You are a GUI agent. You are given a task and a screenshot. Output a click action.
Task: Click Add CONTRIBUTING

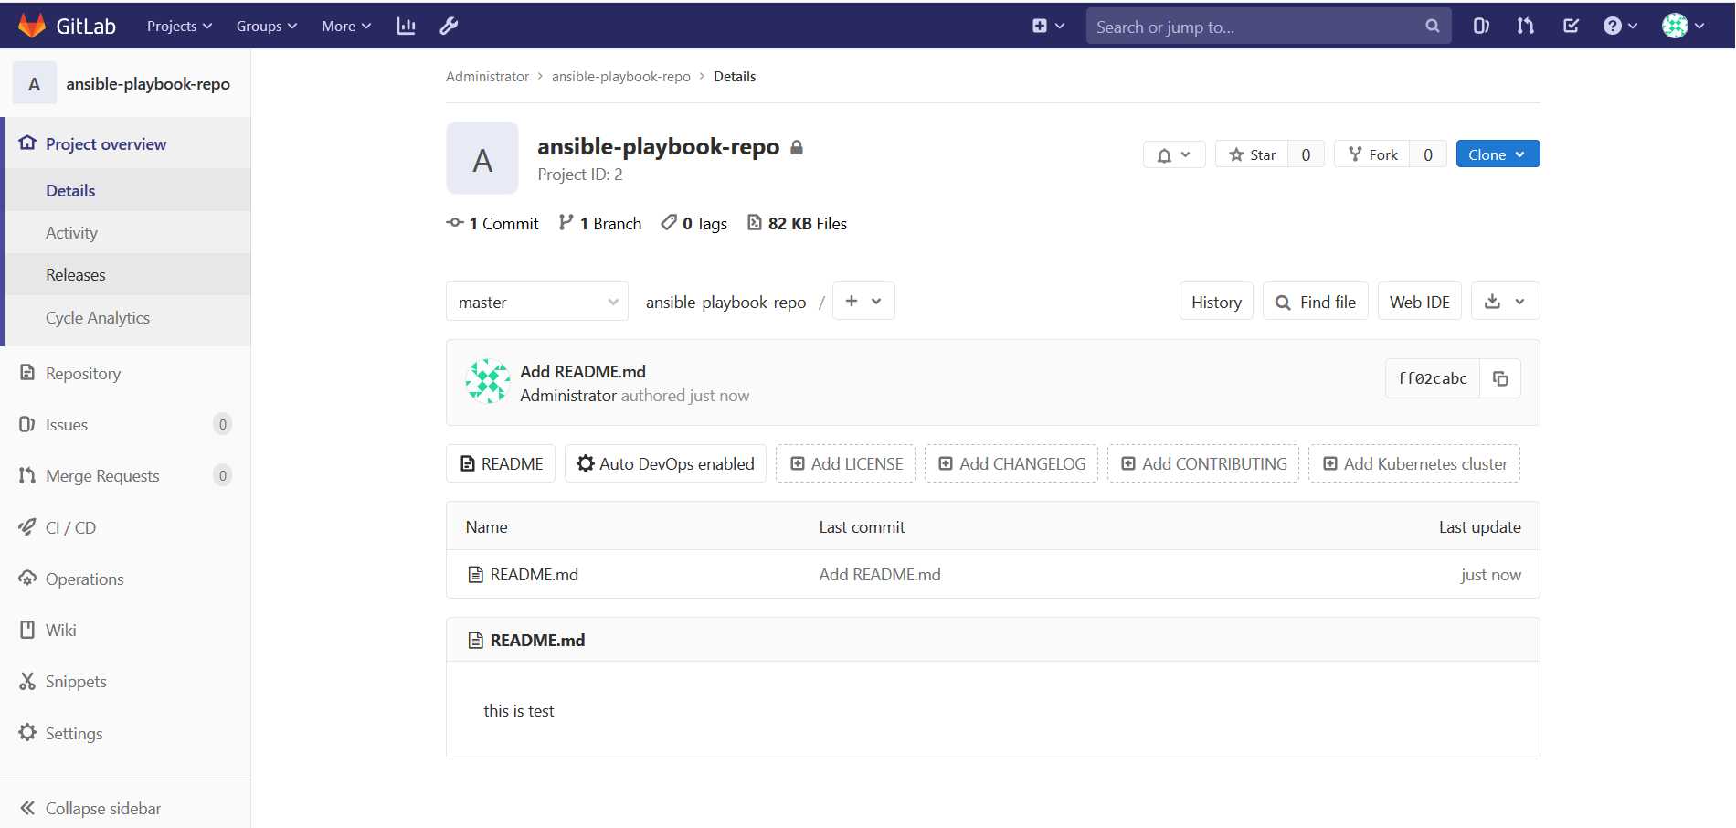pyautogui.click(x=1203, y=463)
